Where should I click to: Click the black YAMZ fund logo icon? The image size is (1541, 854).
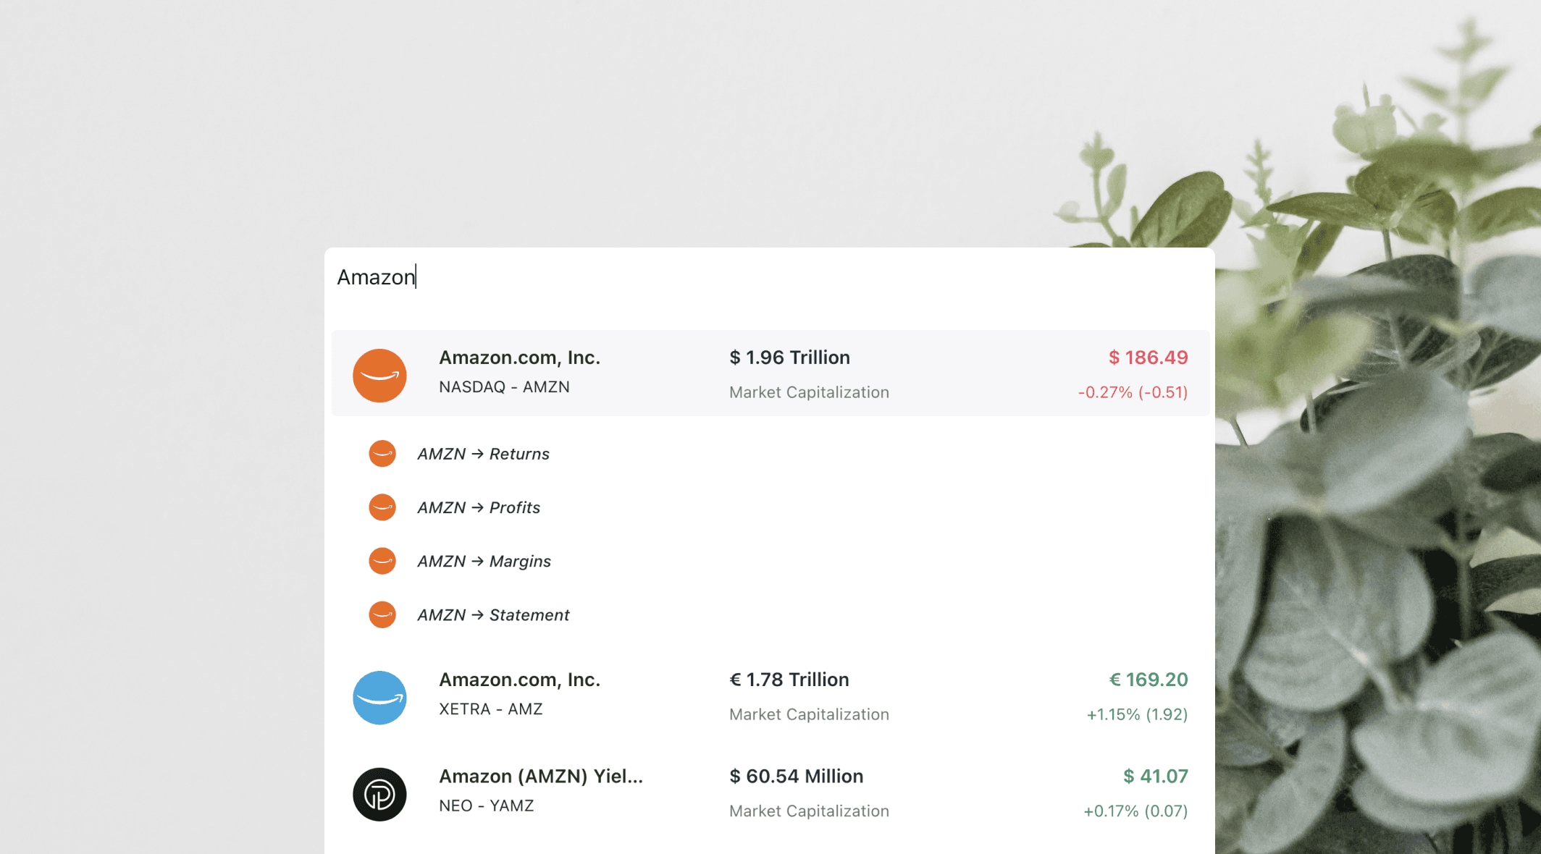point(379,794)
